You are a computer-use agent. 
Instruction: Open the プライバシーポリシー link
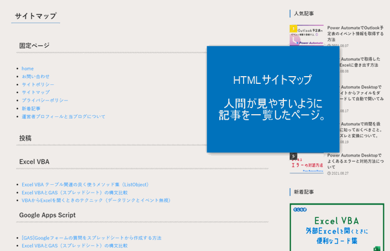45,100
